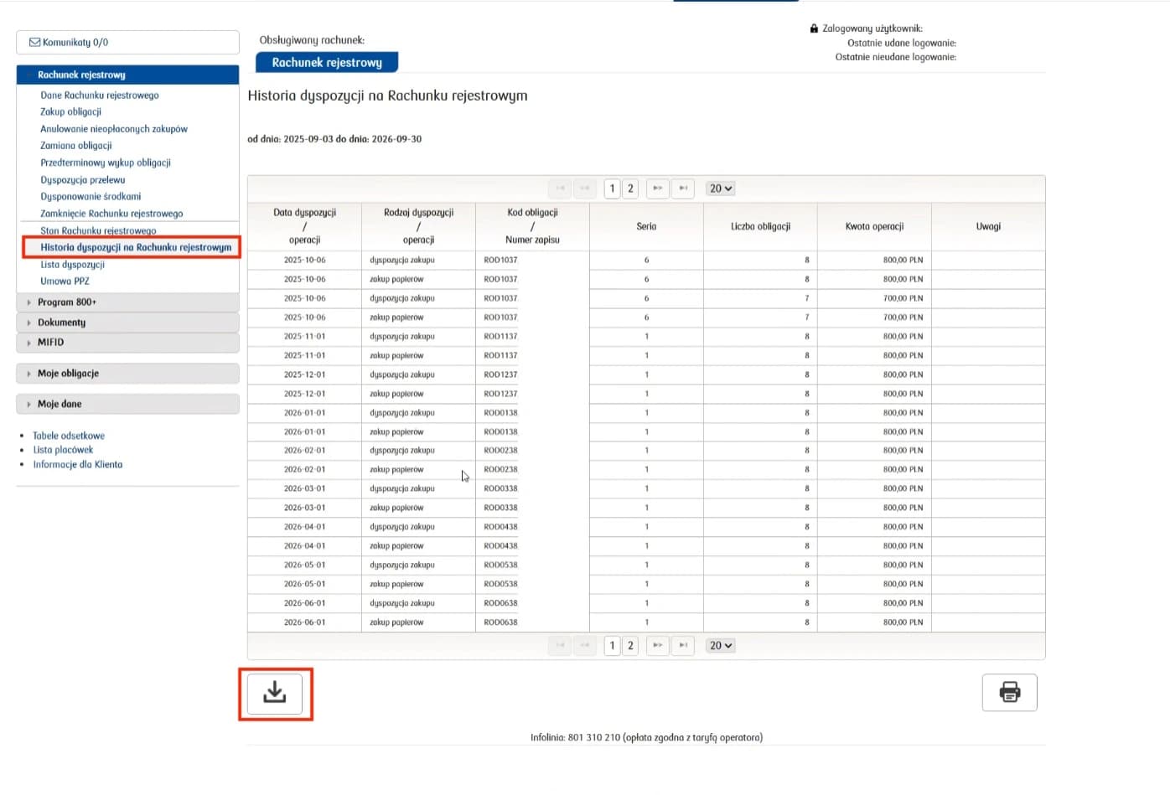Click the Liczba obligacji column header

[760, 226]
